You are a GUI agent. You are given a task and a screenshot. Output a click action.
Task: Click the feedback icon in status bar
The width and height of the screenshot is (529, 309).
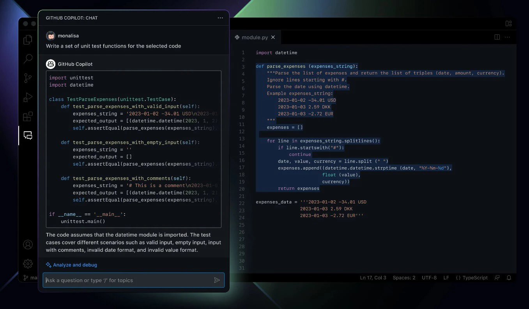497,278
